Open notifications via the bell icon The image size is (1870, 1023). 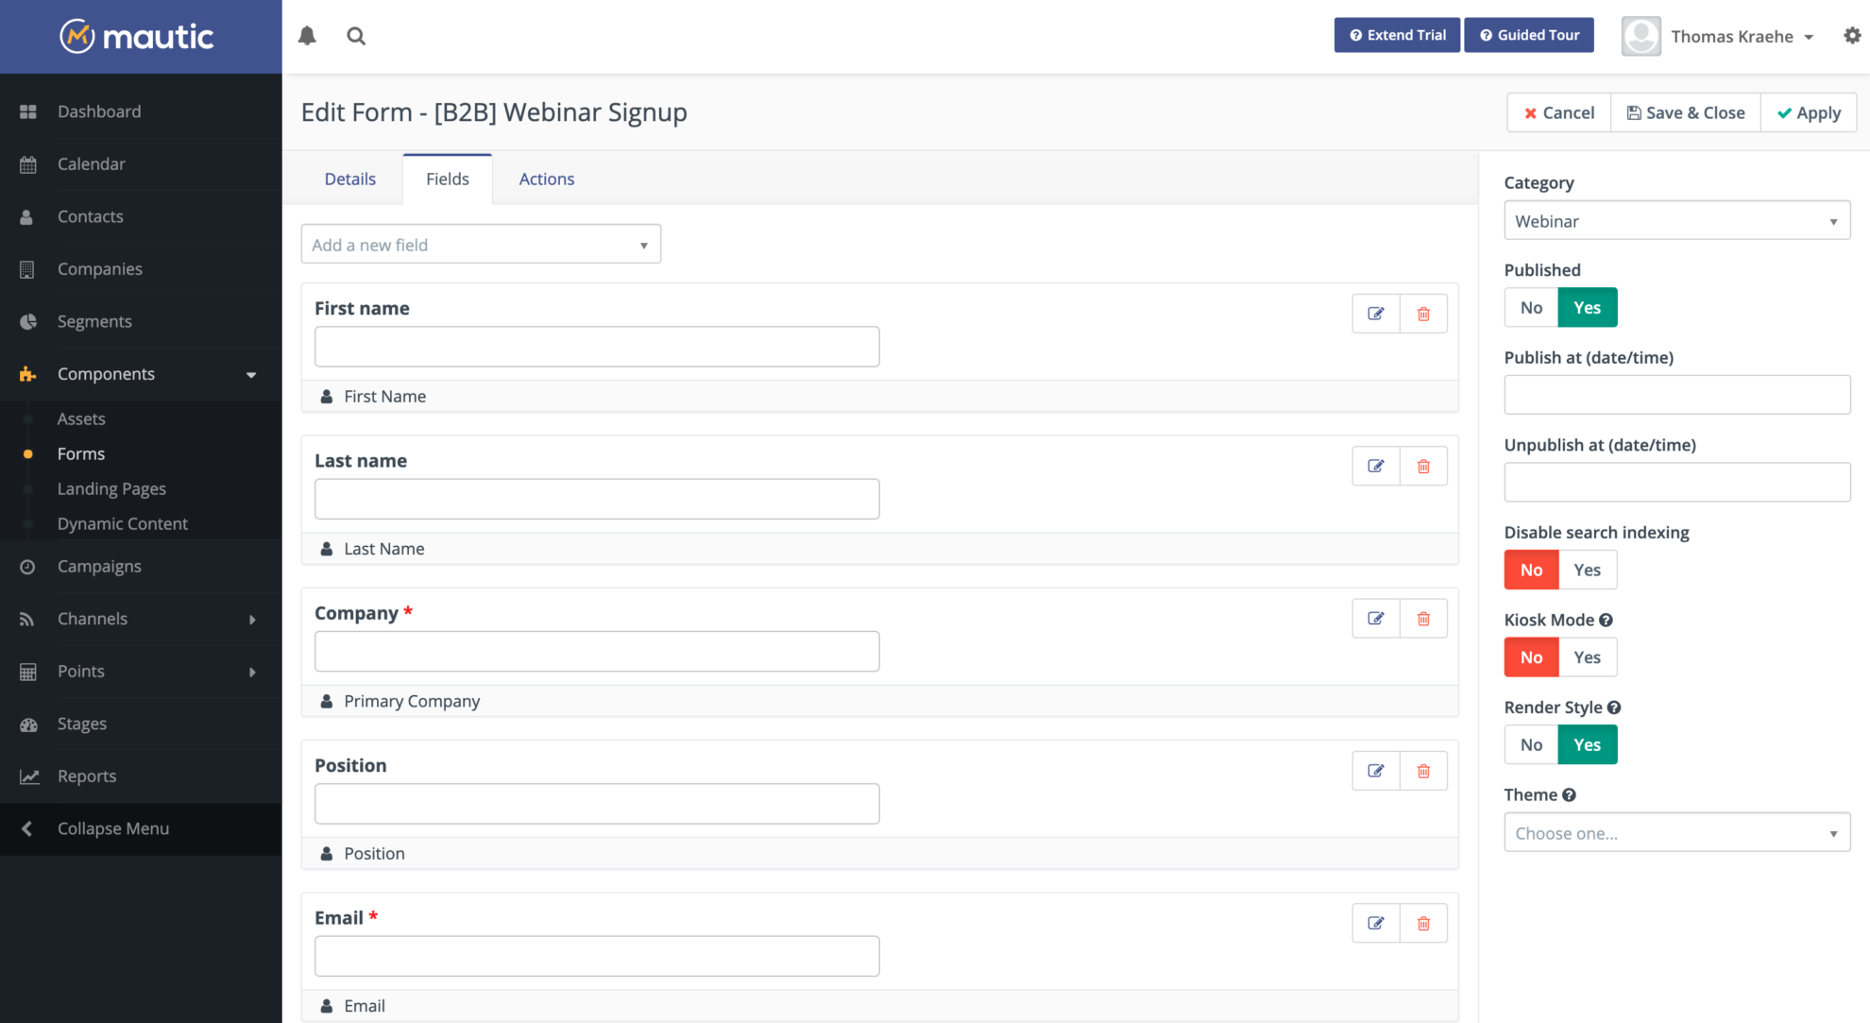tap(307, 35)
